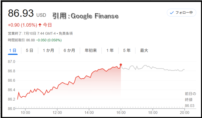Switch to 年初来 range
This screenshot has width=202, height=118.
(x=91, y=50)
